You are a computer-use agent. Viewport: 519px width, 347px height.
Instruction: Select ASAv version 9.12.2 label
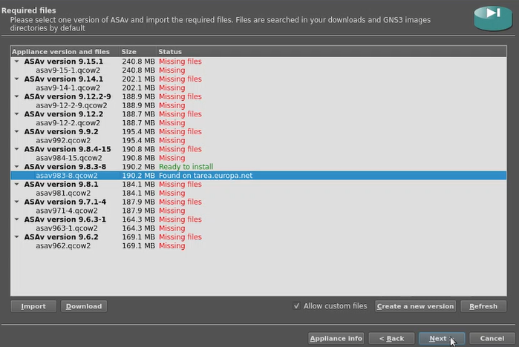64,114
